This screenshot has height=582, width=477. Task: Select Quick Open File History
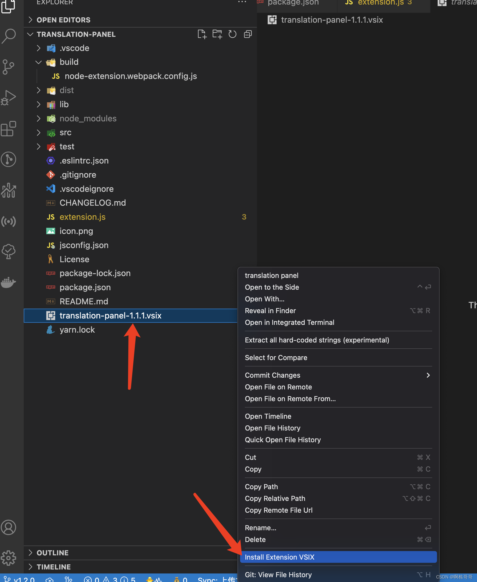338,440
